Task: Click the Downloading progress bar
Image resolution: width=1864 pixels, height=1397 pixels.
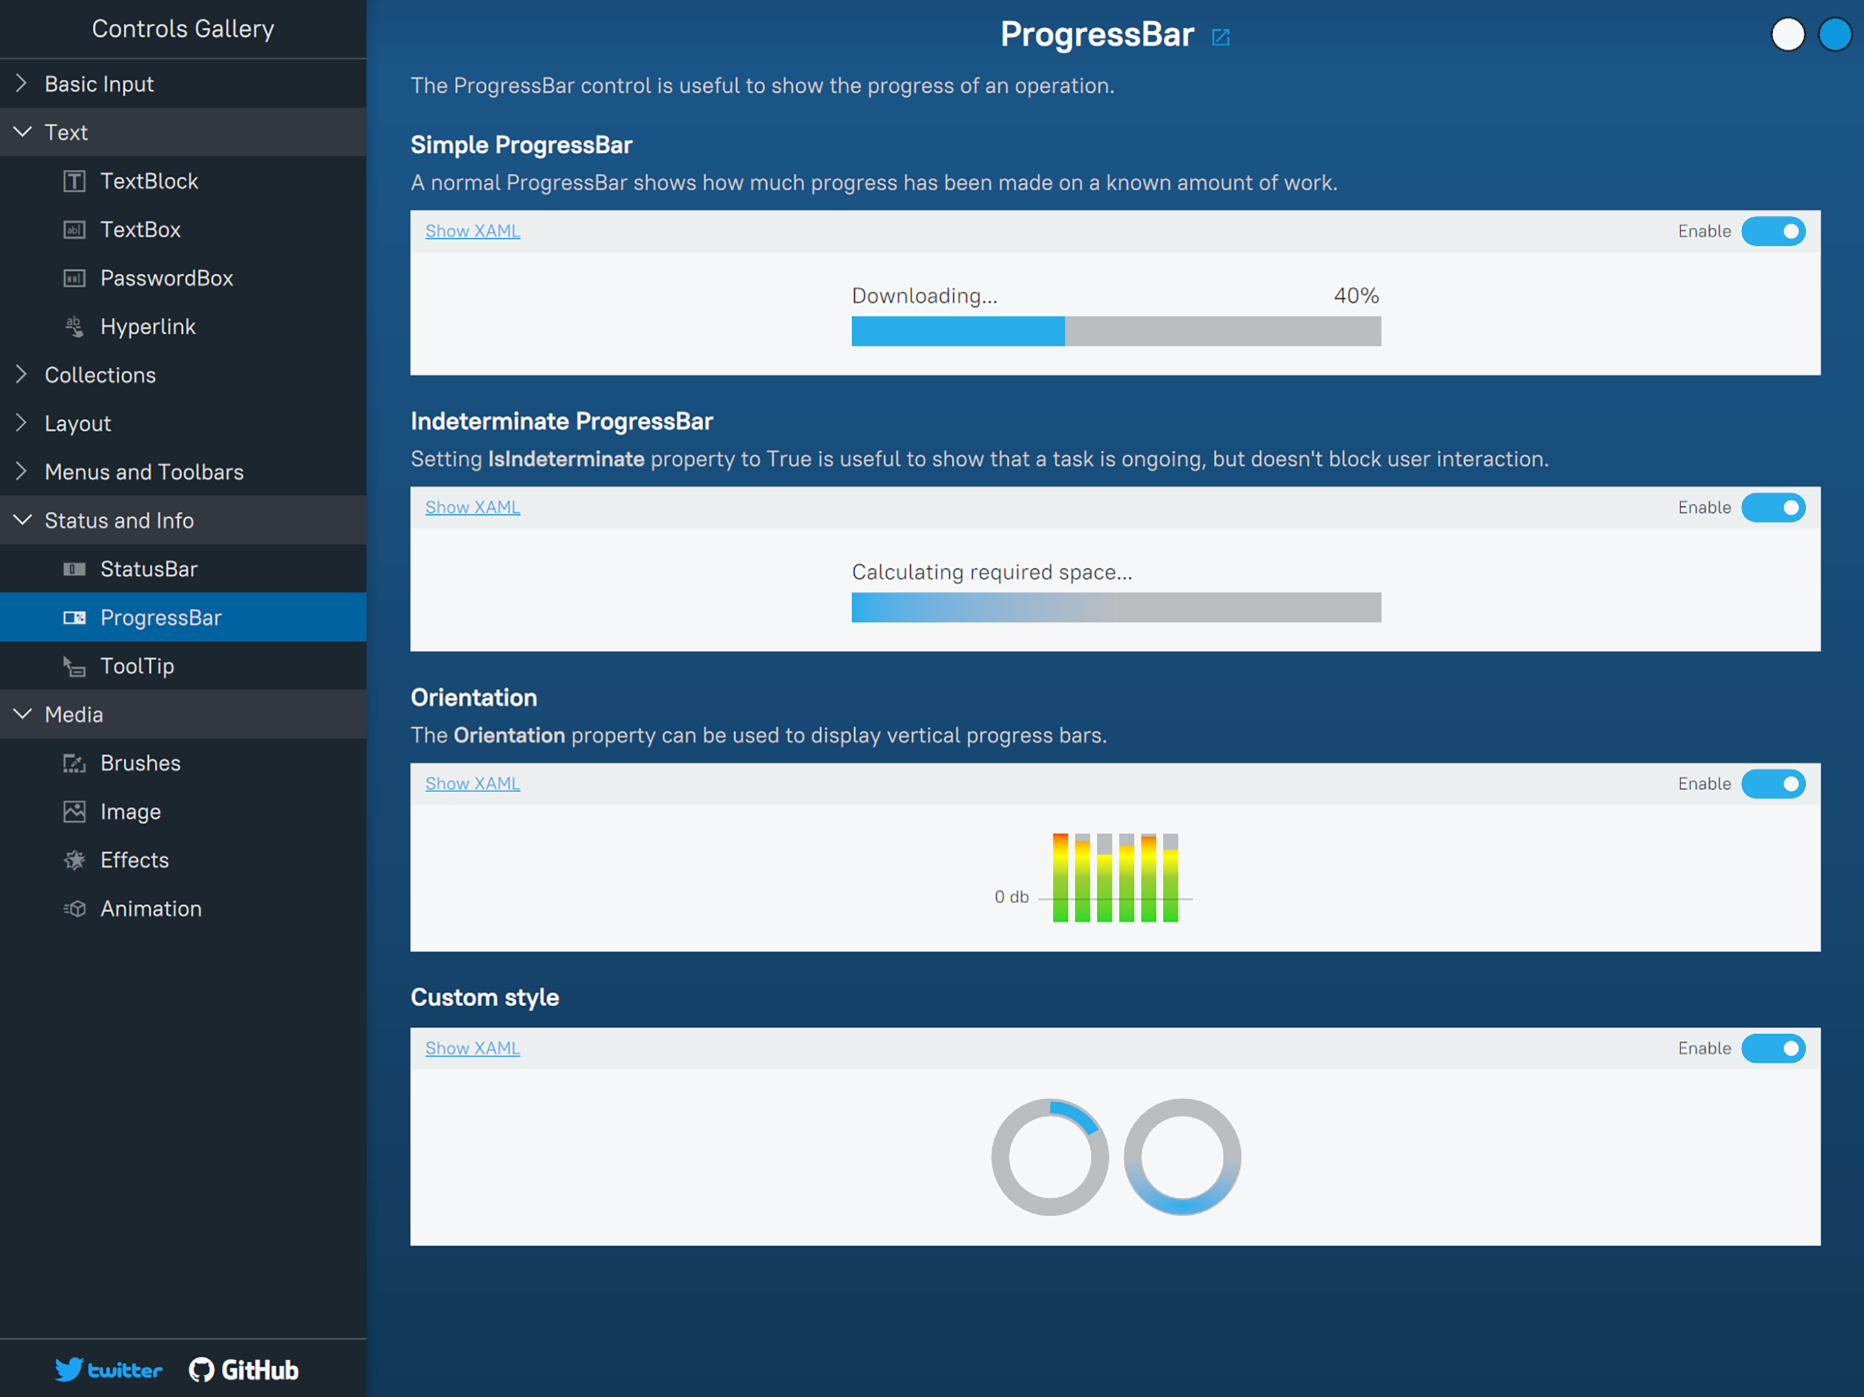Action: [x=1116, y=331]
